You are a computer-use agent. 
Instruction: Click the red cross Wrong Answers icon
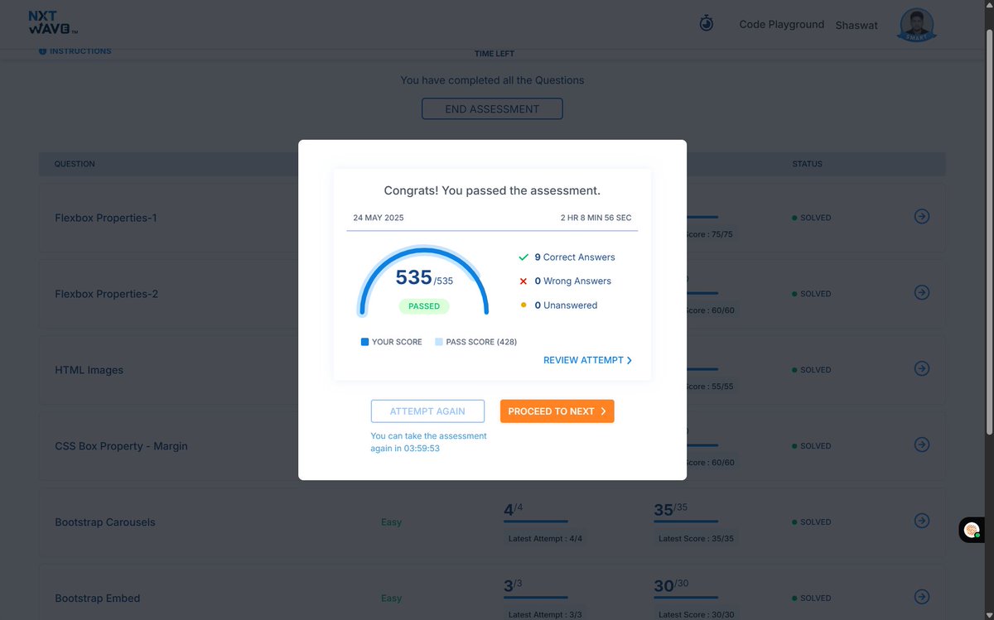click(524, 281)
